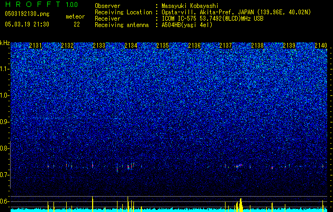Click the meteor label
The height and width of the screenshot is (212, 333).
click(x=75, y=16)
